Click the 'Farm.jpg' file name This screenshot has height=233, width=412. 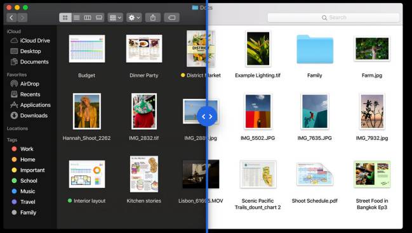(x=372, y=75)
